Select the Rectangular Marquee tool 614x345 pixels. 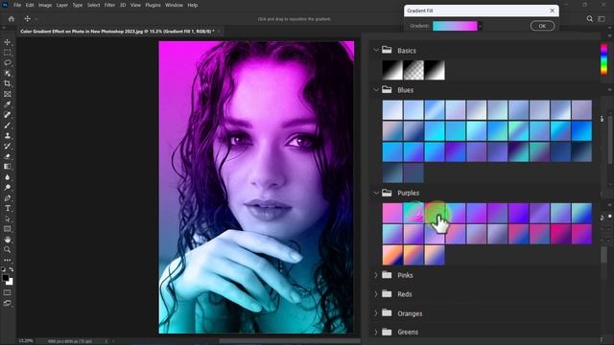7,53
